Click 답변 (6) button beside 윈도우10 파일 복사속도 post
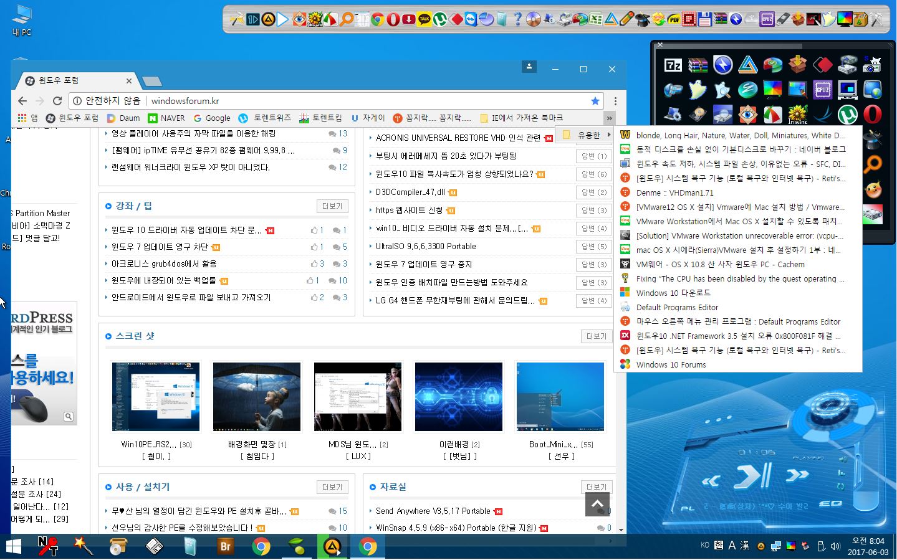 tap(593, 174)
